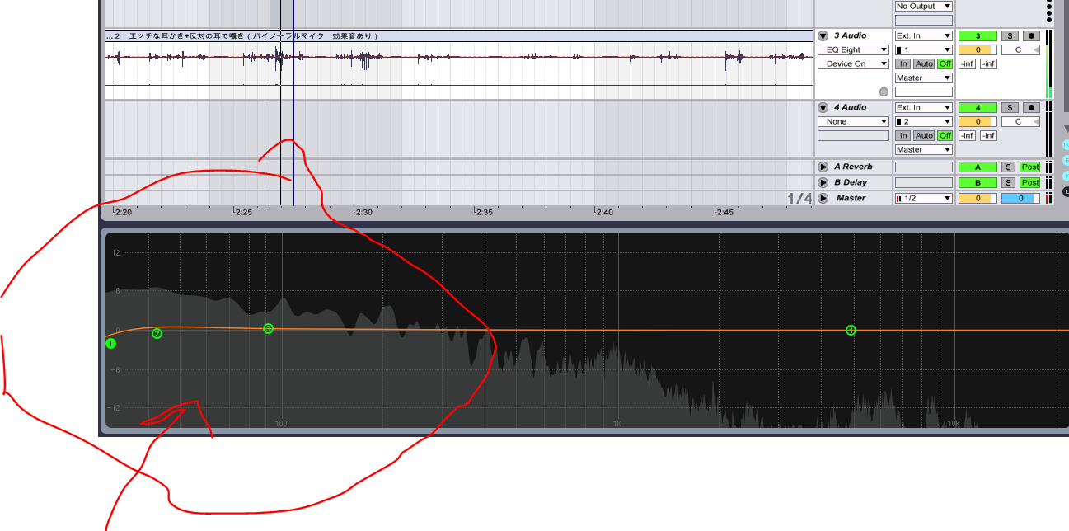
Task: Collapse the 3 Audio track
Action: pyautogui.click(x=823, y=36)
